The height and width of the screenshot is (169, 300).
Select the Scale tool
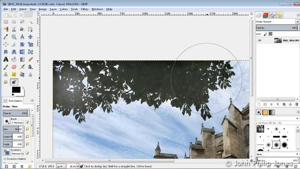point(30,44)
